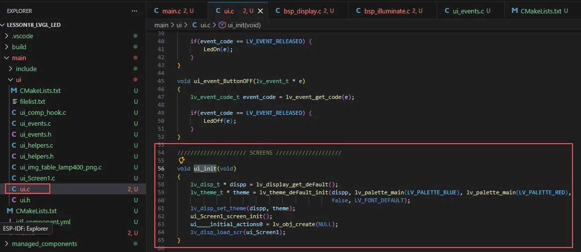581x252 pixels.
Task: Expand the .vscode folder
Action: [6, 36]
